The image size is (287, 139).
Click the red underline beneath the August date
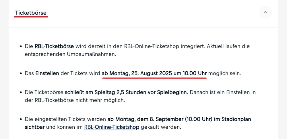coord(154,78)
